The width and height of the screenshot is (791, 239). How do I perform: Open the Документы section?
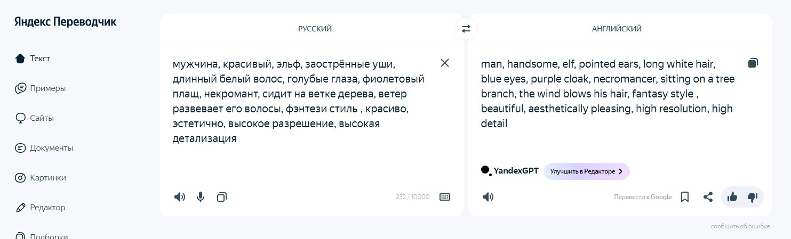click(x=51, y=148)
